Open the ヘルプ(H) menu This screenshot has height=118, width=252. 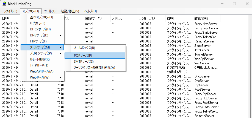[90, 11]
